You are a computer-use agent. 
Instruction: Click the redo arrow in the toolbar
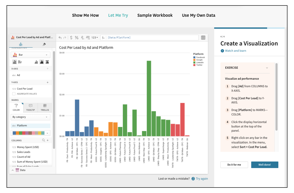[65, 38]
